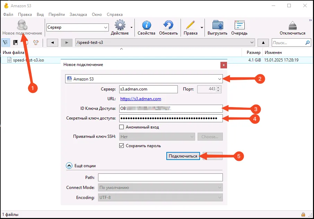Open the Перейти menu
The image size is (314, 219).
tap(56, 15)
